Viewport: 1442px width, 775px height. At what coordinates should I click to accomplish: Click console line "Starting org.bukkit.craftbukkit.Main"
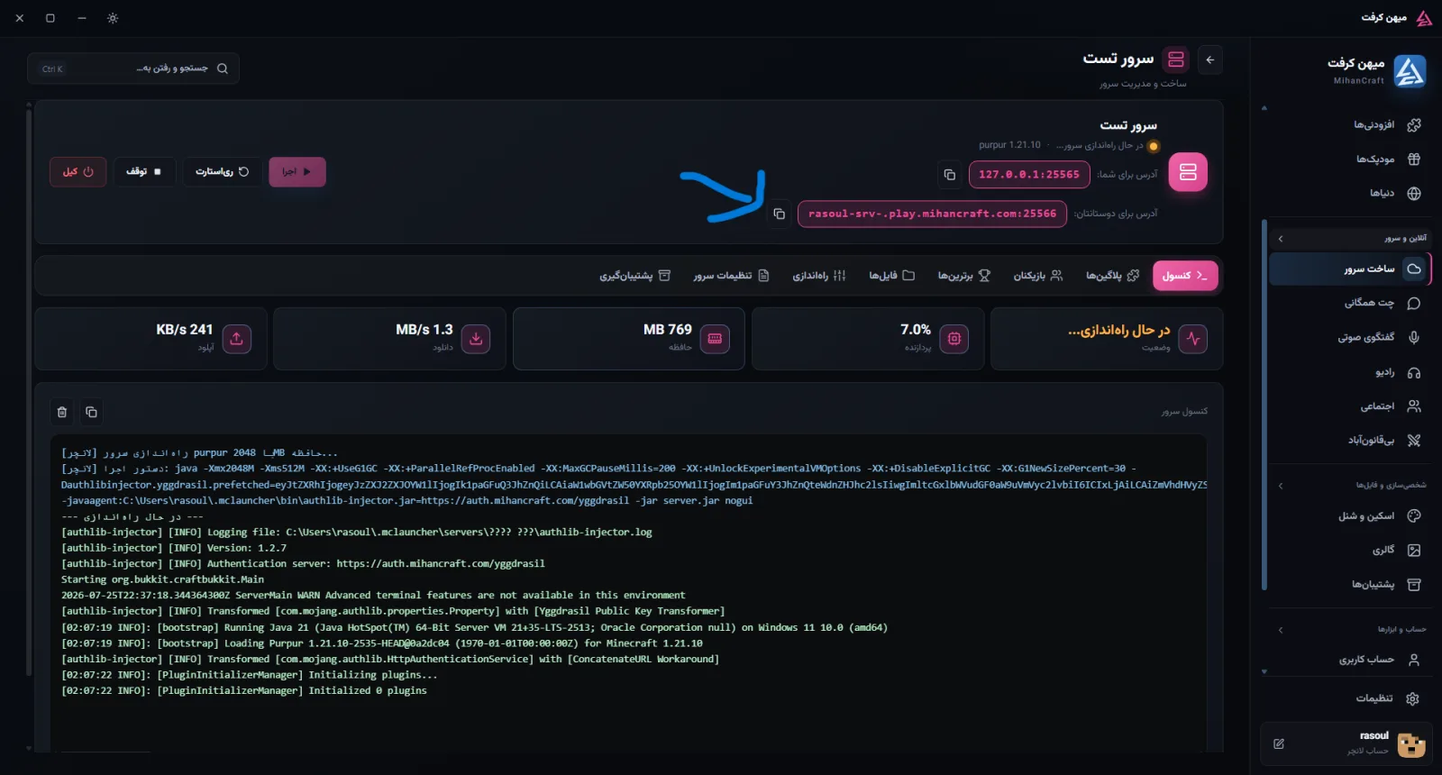[162, 579]
